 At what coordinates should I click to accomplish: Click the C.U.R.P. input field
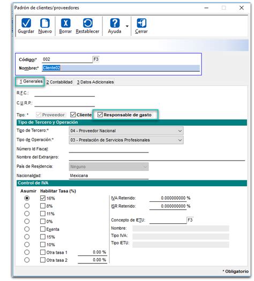pyautogui.click(x=65, y=103)
